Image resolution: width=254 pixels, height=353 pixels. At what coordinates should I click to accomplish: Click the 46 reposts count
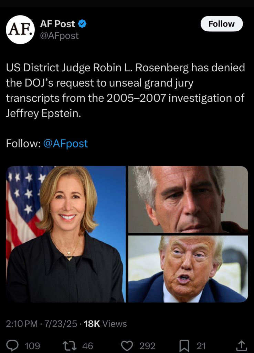tap(87, 346)
